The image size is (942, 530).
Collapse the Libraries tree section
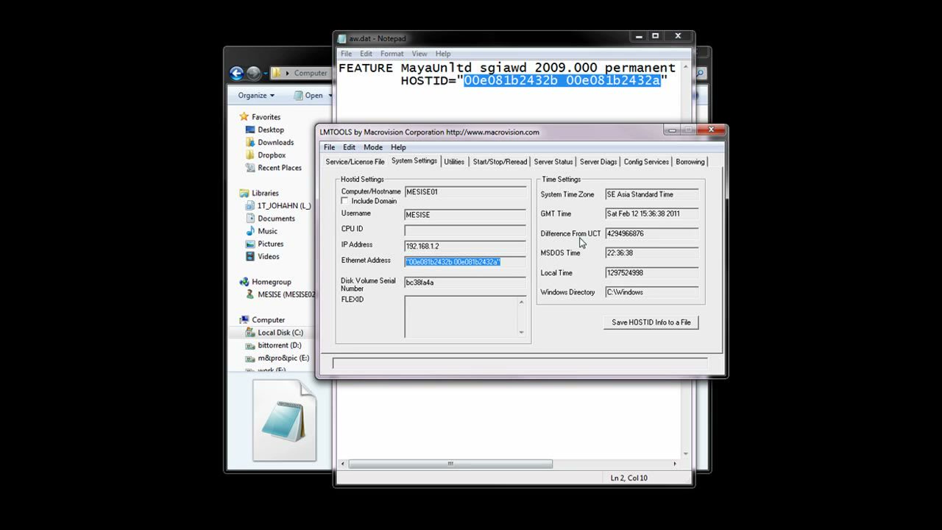[x=233, y=193]
